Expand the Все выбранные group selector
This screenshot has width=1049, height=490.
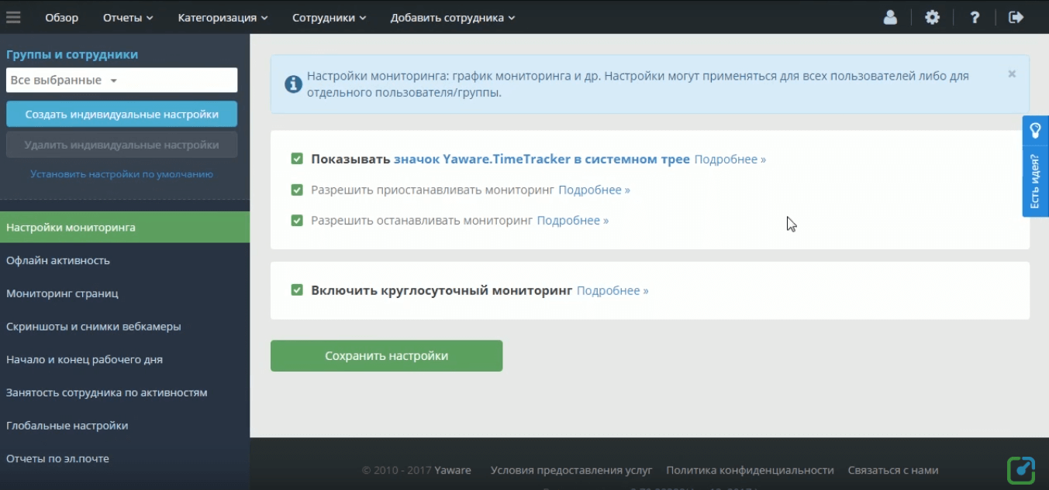tap(122, 81)
